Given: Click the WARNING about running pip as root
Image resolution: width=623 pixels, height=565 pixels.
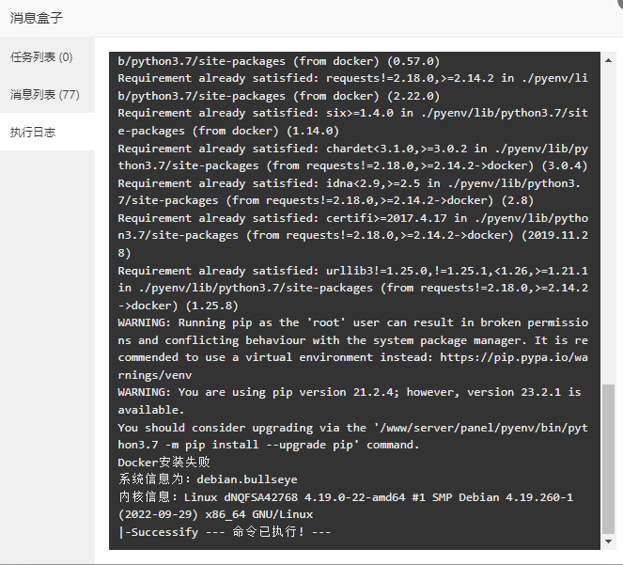Looking at the screenshot, I should point(353,349).
